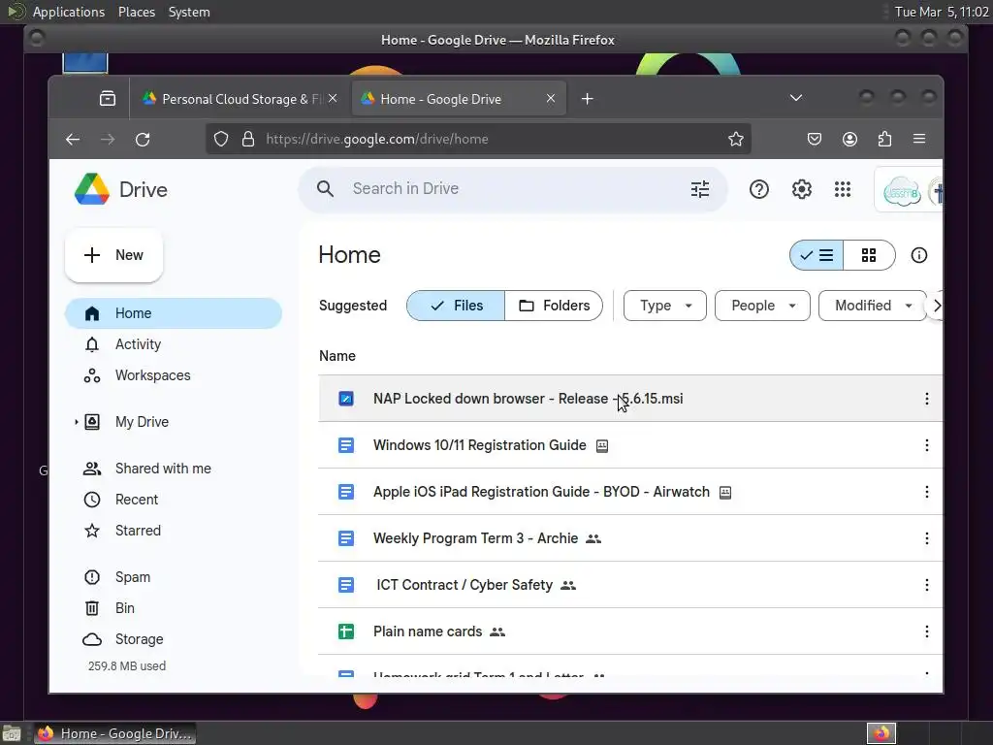The height and width of the screenshot is (745, 993).
Task: Click the search magnifier icon in Drive
Action: 326,189
